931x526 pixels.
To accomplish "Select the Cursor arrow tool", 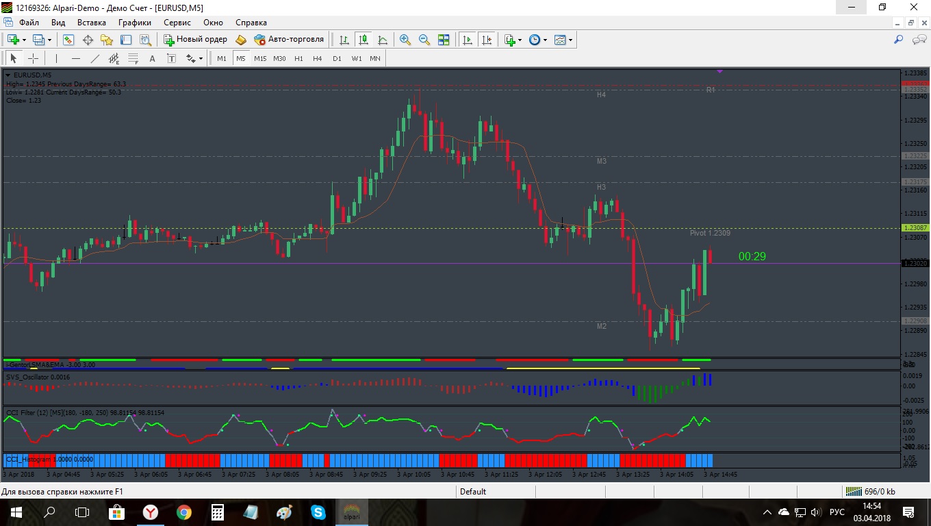I will tap(13, 58).
